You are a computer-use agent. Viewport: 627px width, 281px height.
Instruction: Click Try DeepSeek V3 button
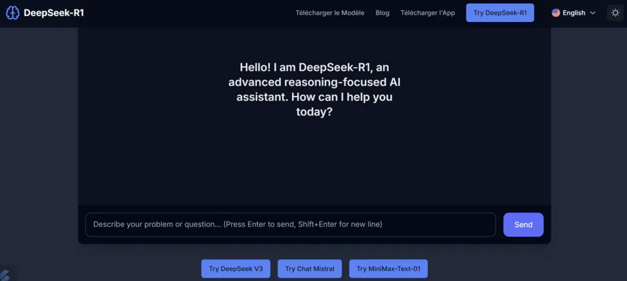236,268
